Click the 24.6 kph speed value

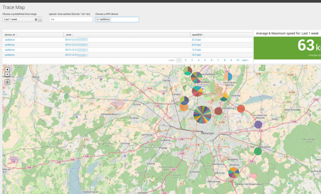196,45
